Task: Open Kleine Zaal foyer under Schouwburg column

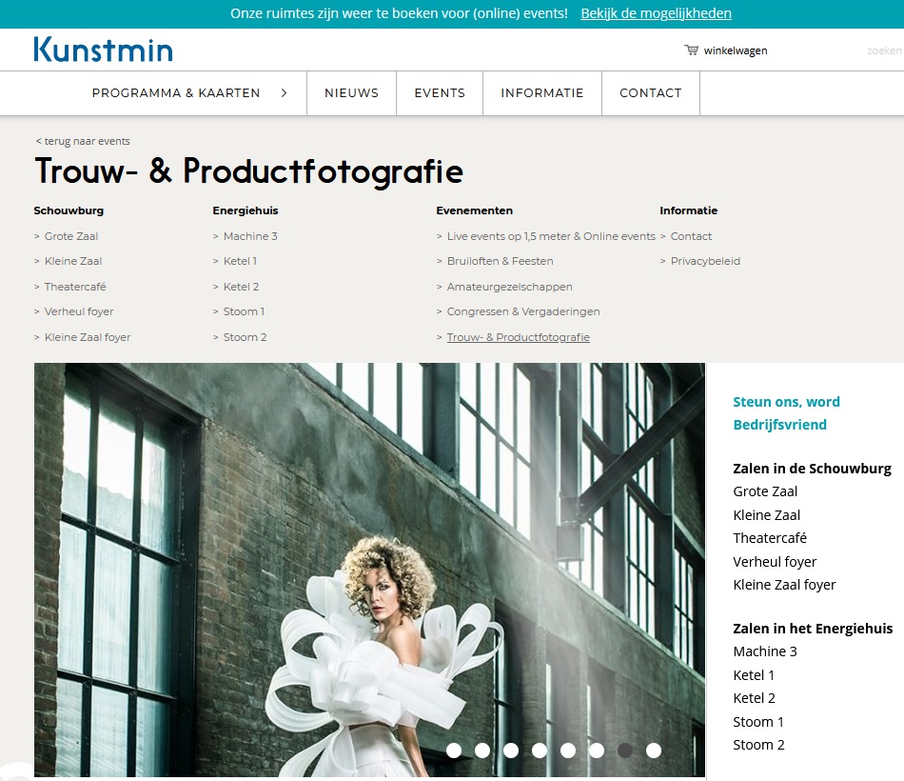Action: point(88,337)
